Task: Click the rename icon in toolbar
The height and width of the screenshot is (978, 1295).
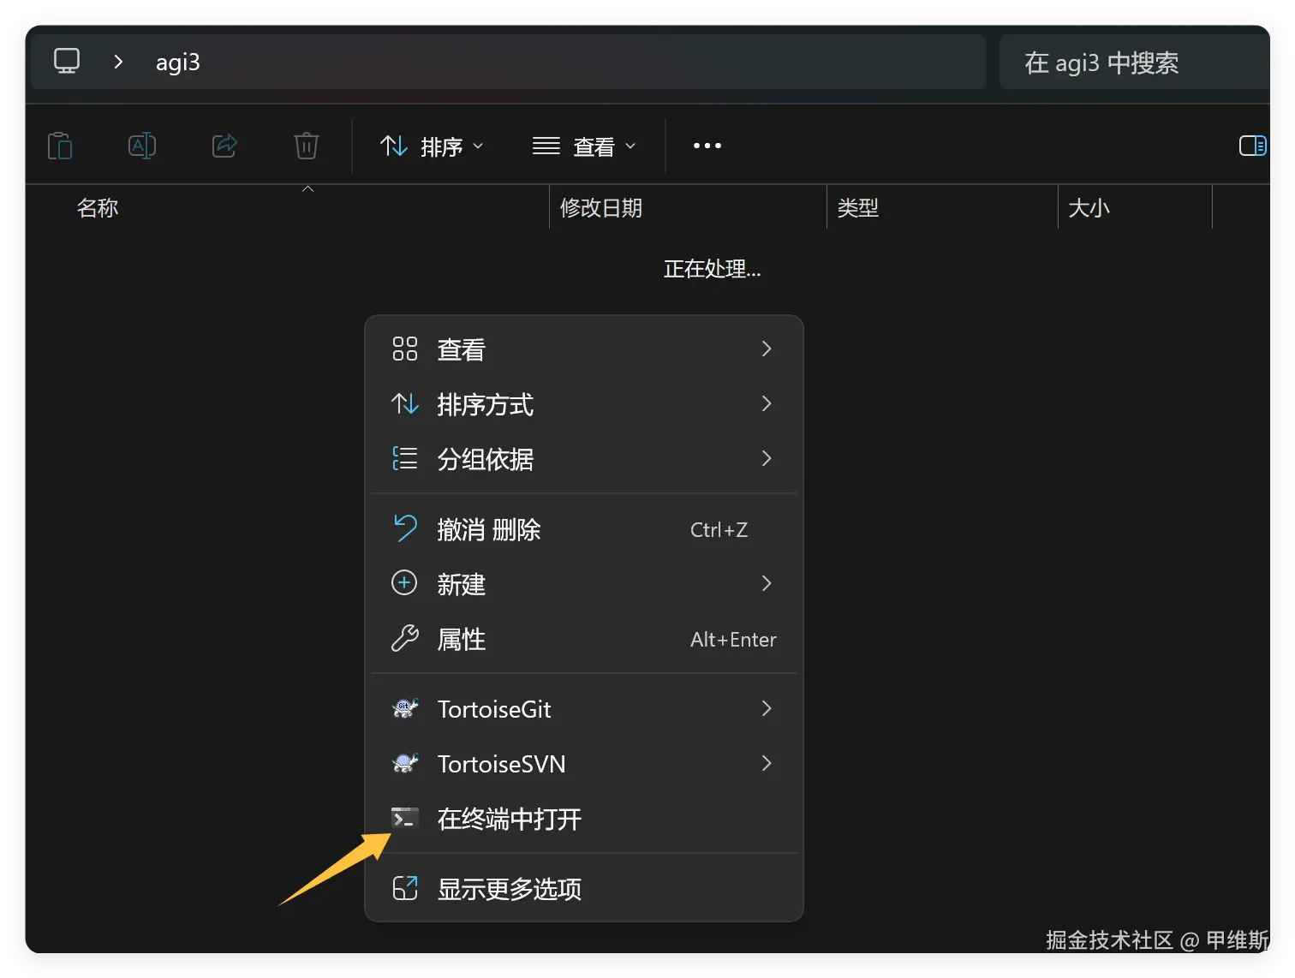Action: (x=142, y=146)
